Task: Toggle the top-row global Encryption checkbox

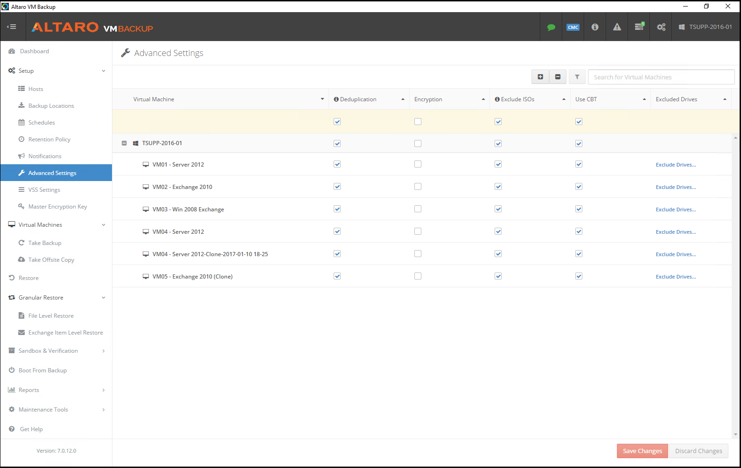Action: 418,122
